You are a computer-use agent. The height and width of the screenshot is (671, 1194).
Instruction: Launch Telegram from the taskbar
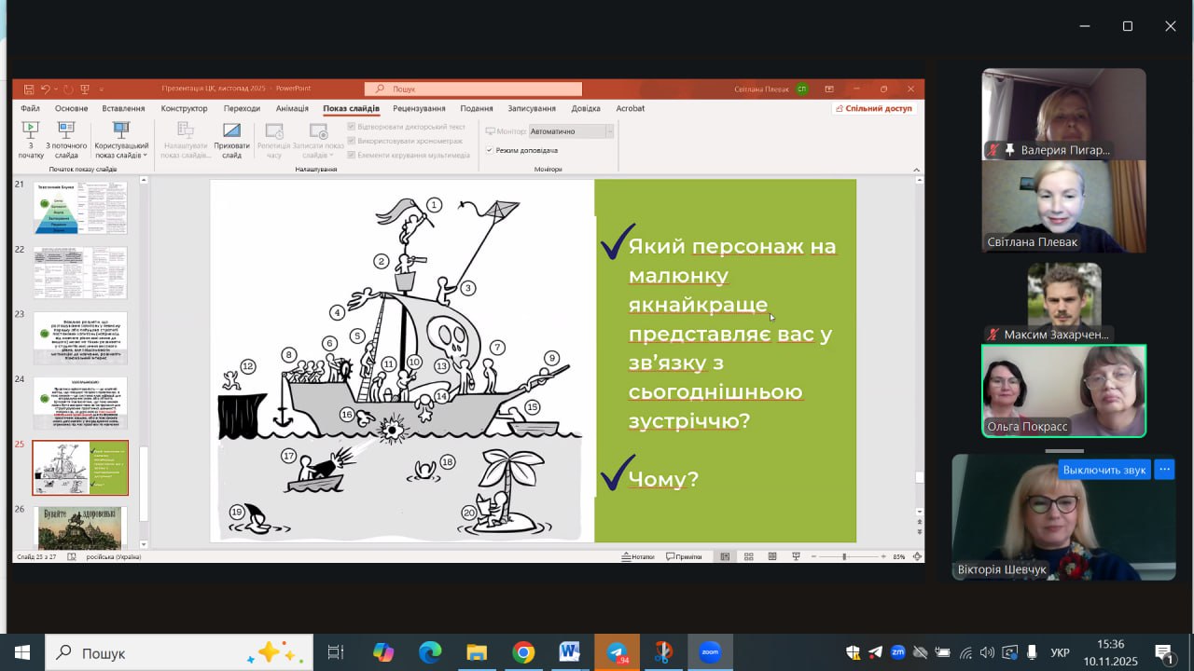pyautogui.click(x=617, y=652)
